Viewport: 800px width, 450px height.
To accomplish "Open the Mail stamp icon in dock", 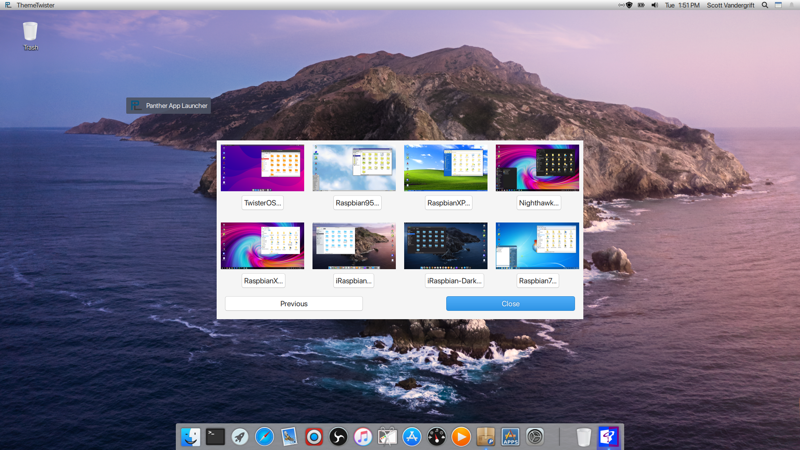I will (289, 437).
